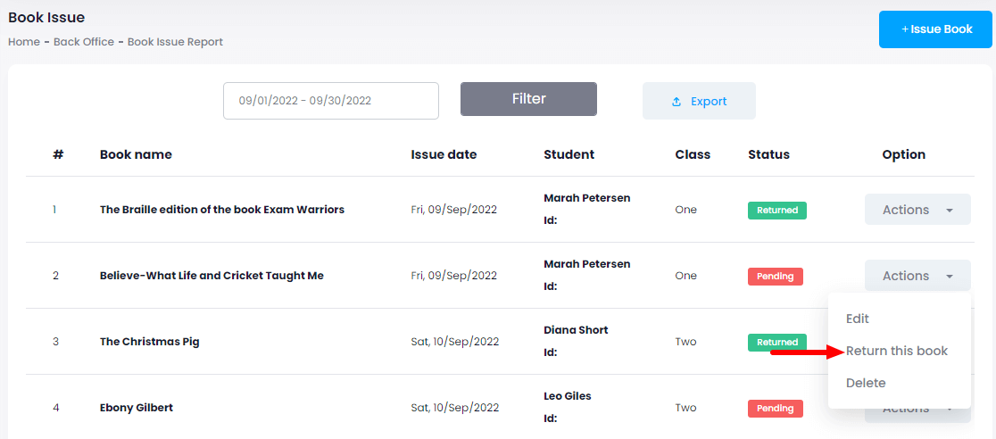Select Delete from the actions menu
Screen dimensions: 996x439
[865, 383]
